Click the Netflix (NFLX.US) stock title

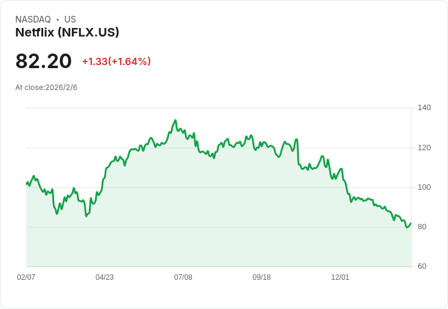[67, 32]
